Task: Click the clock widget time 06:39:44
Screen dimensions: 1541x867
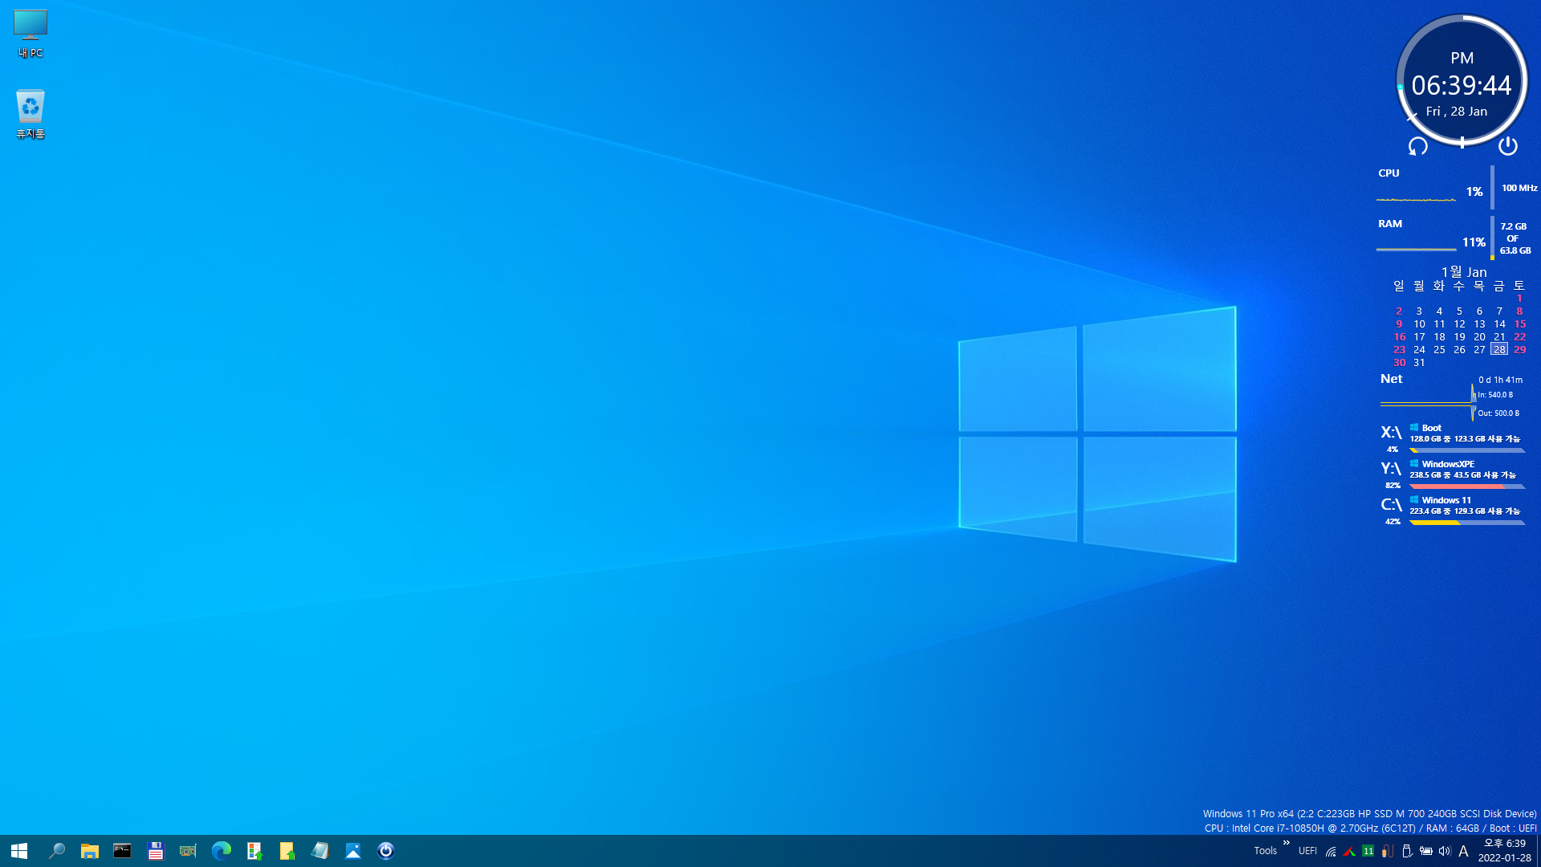Action: (x=1462, y=85)
